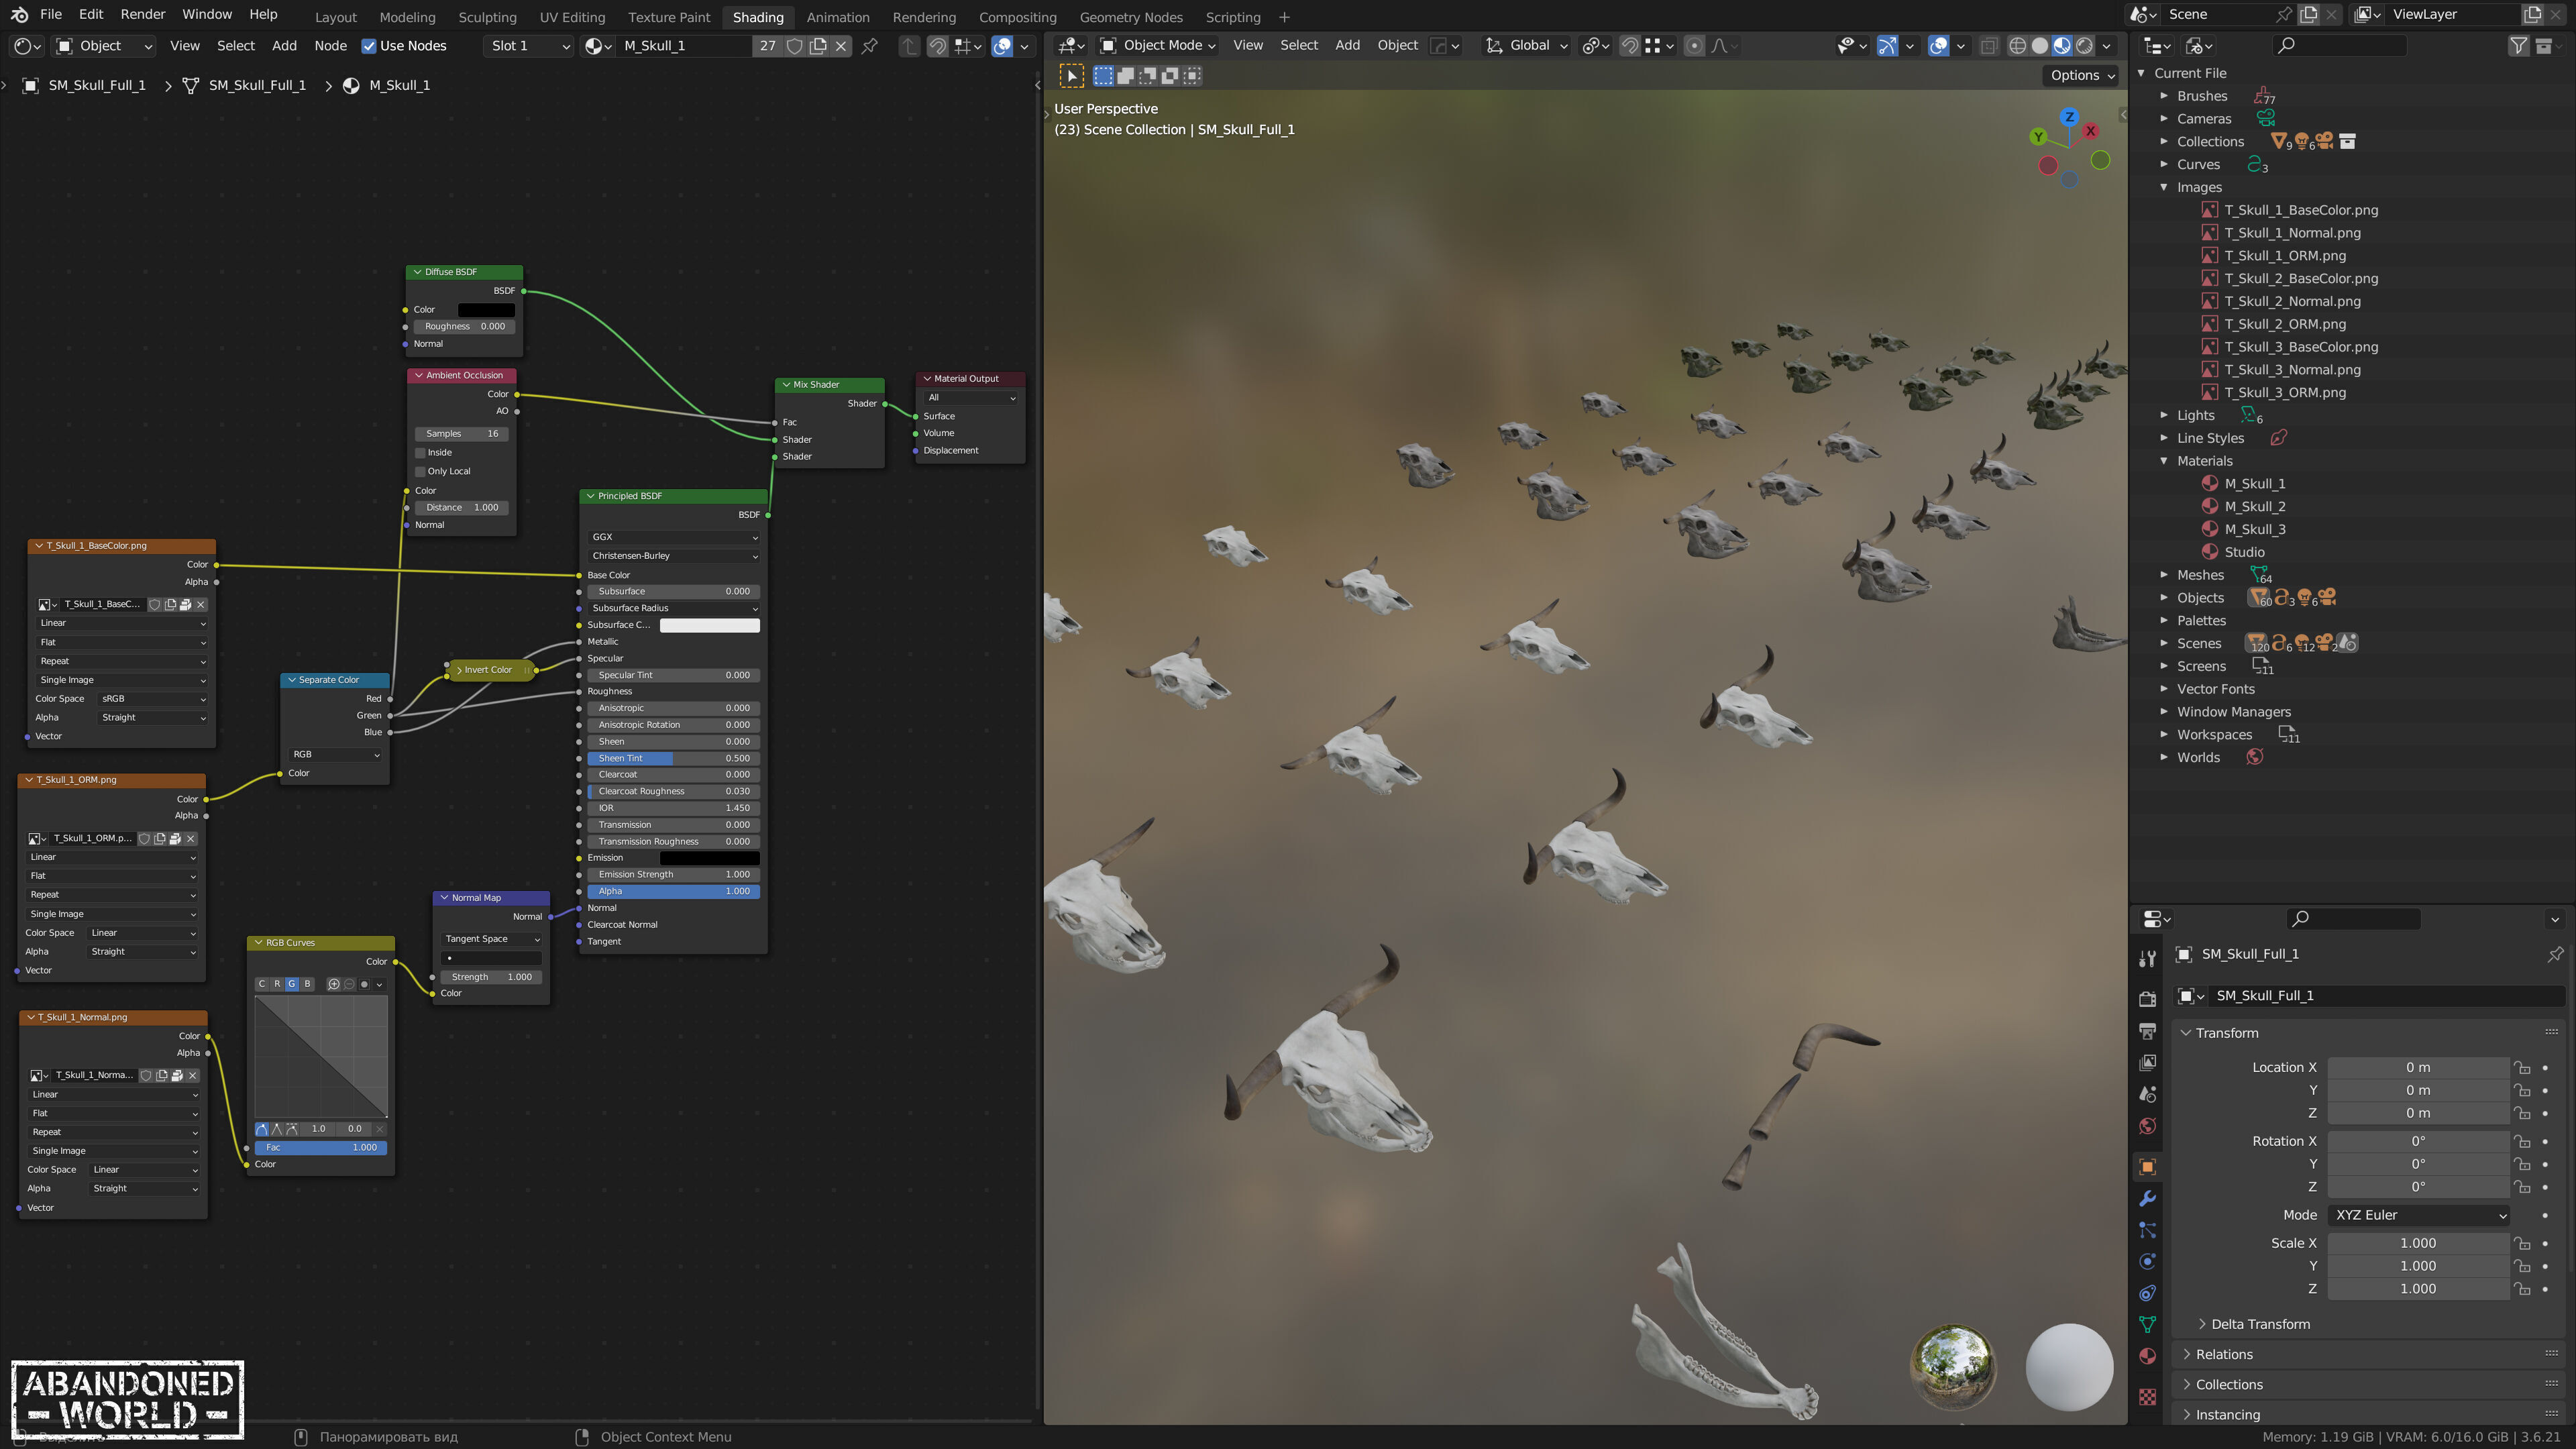This screenshot has height=1449, width=2576.
Task: Open the Render properties tab
Action: point(2147,998)
